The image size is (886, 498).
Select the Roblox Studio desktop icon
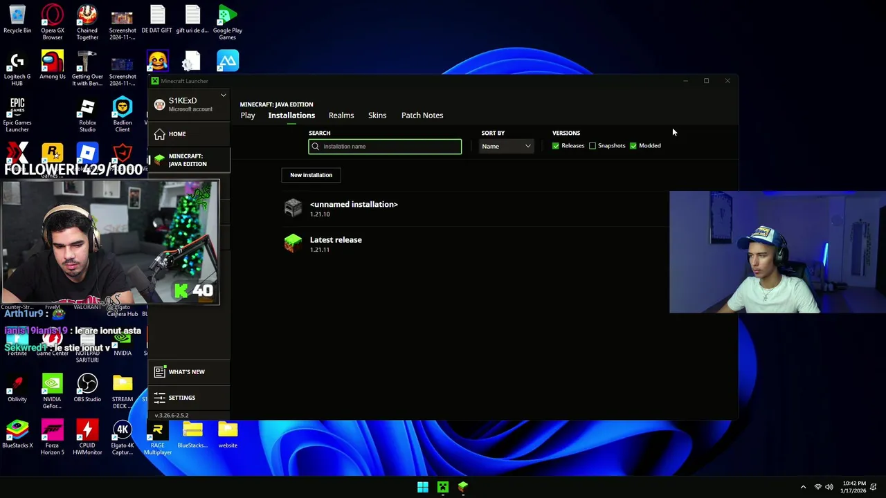[87, 114]
